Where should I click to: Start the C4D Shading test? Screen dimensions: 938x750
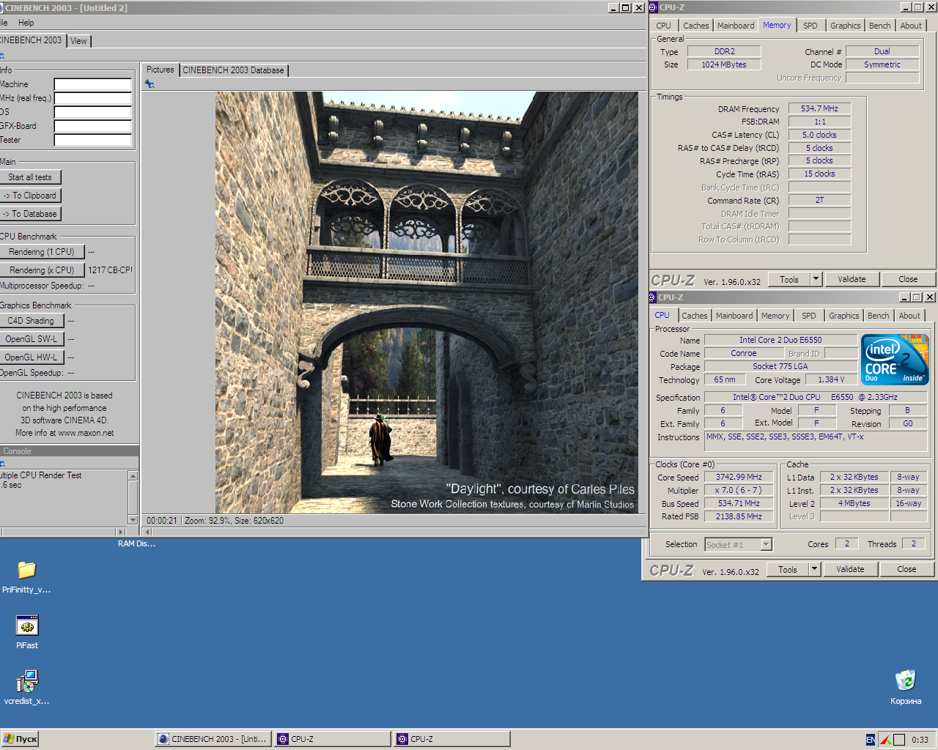tap(32, 321)
